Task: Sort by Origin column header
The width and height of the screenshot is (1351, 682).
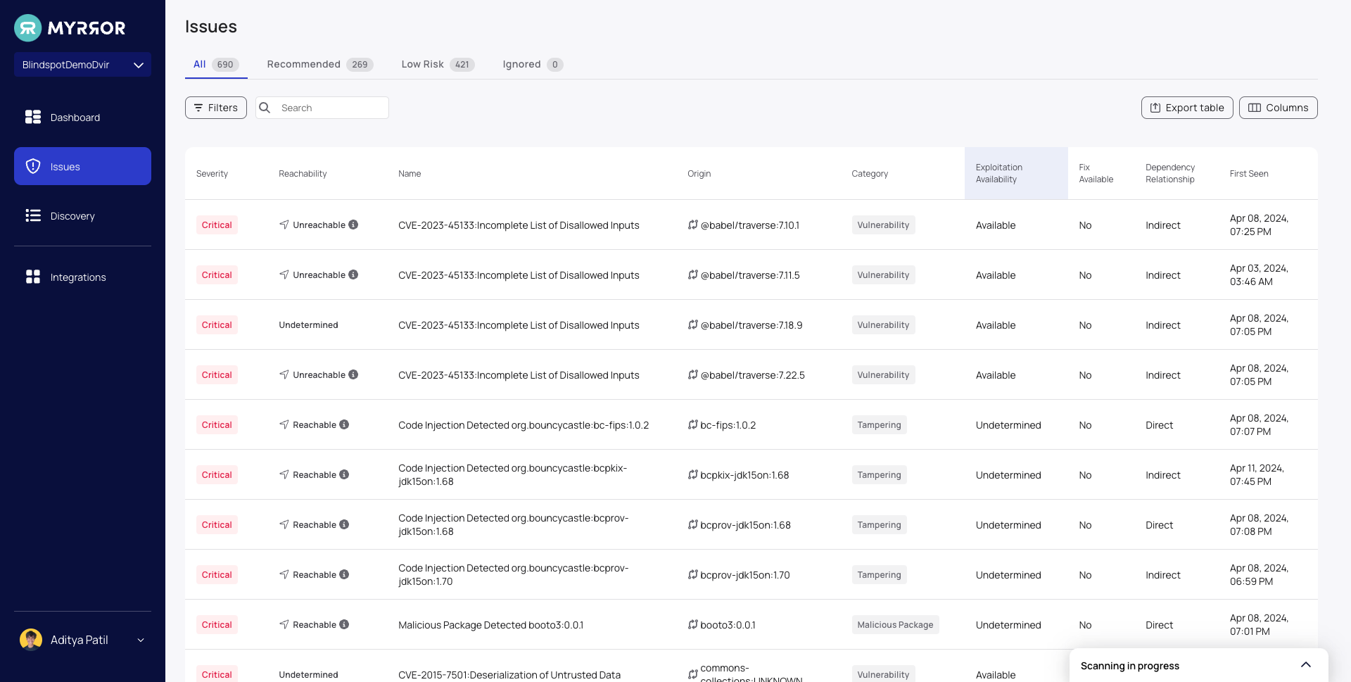Action: click(x=699, y=173)
